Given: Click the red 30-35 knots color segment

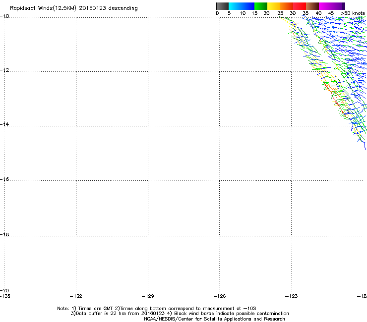Looking at the screenshot, I should click(x=300, y=6).
